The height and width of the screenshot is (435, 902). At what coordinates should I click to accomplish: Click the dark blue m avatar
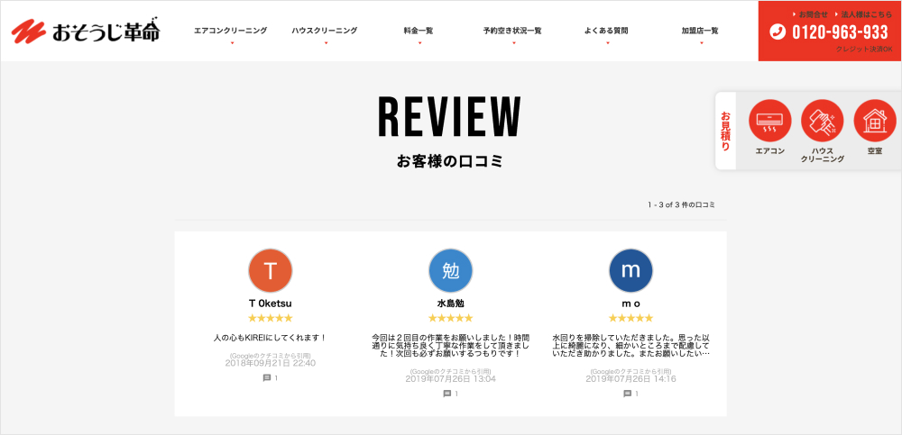point(631,270)
